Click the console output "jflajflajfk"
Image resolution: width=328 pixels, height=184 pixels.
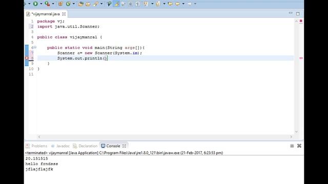pyautogui.click(x=39, y=169)
